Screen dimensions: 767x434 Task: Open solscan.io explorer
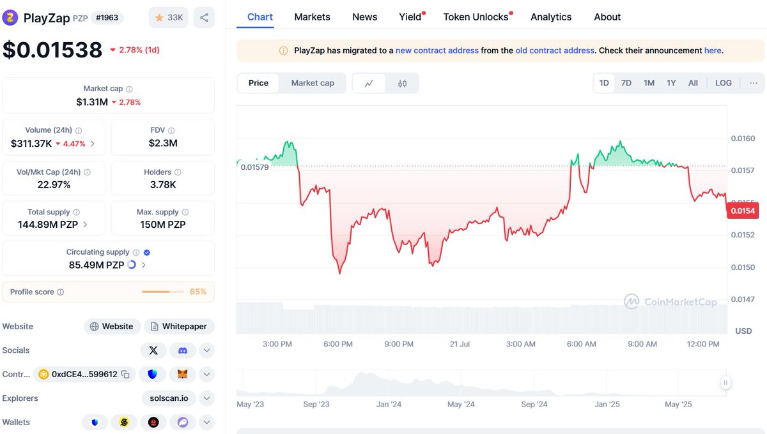[169, 398]
